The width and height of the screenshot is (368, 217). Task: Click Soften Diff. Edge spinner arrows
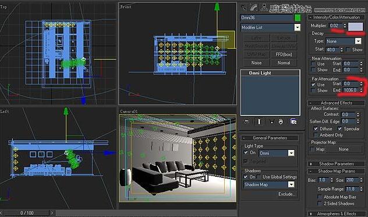coord(358,121)
